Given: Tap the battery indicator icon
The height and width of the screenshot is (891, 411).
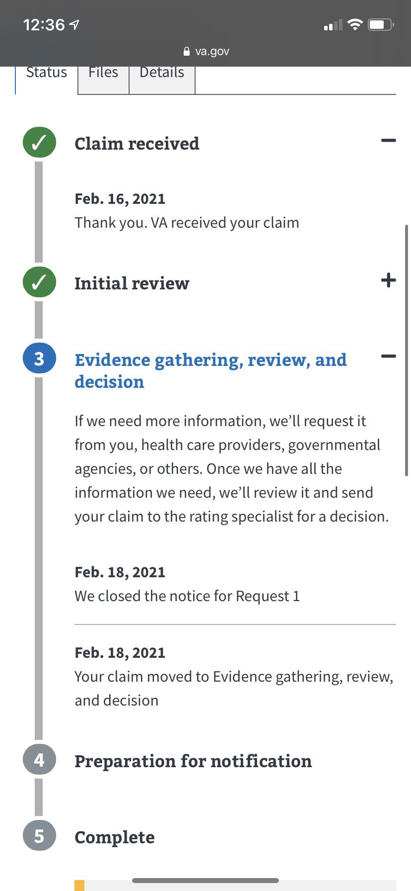Looking at the screenshot, I should pos(380,24).
